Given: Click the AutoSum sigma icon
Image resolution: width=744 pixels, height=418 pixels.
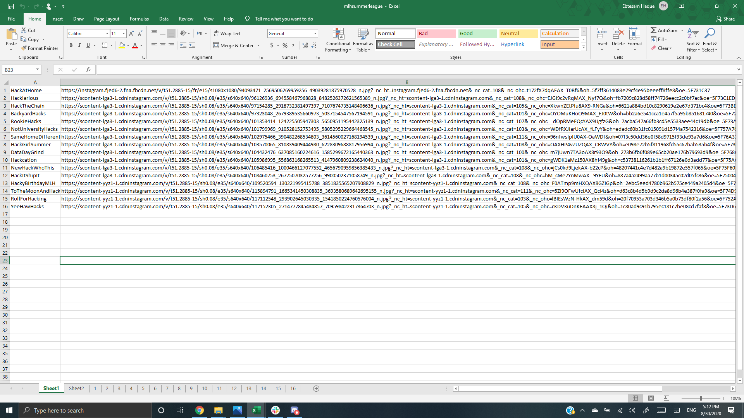Looking at the screenshot, I should pyautogui.click(x=653, y=30).
